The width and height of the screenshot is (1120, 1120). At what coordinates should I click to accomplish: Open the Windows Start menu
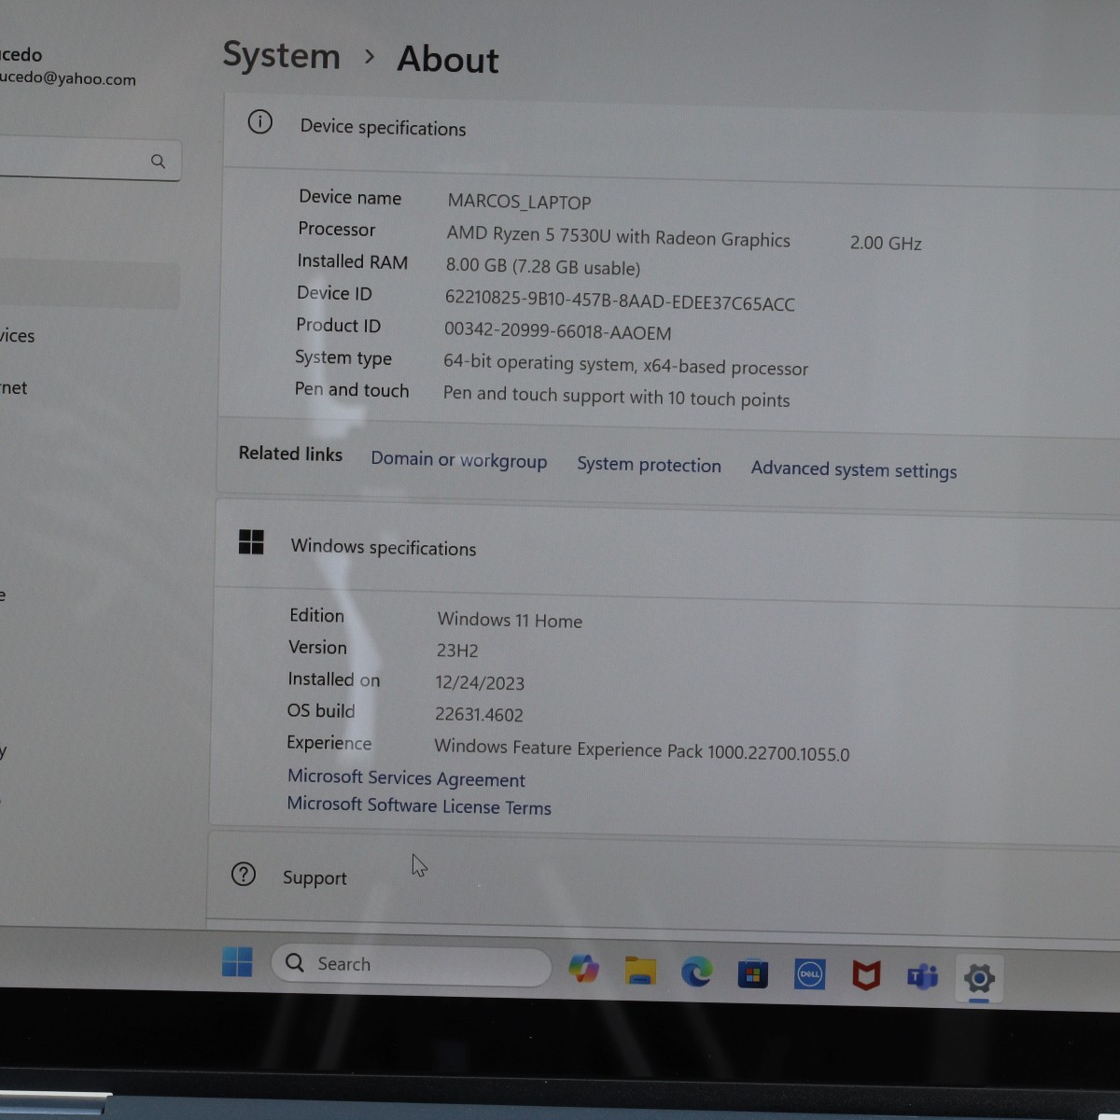[x=237, y=962]
